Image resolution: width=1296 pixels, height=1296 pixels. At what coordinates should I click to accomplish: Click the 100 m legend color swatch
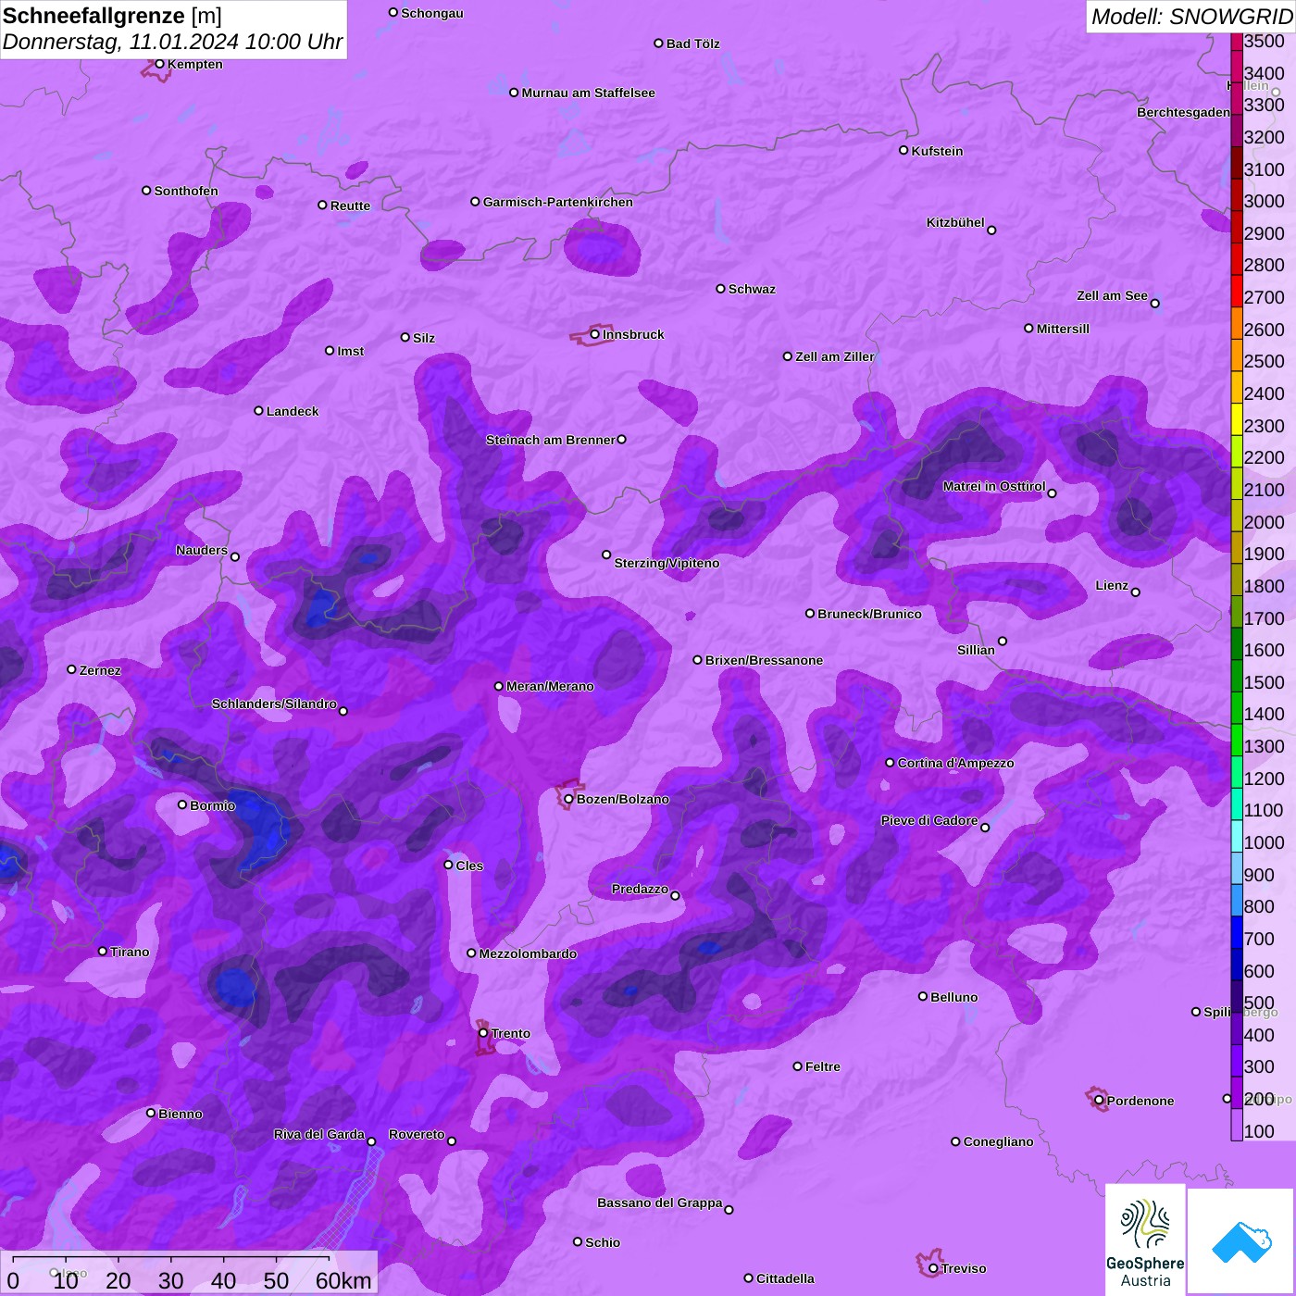[x=1236, y=1124]
